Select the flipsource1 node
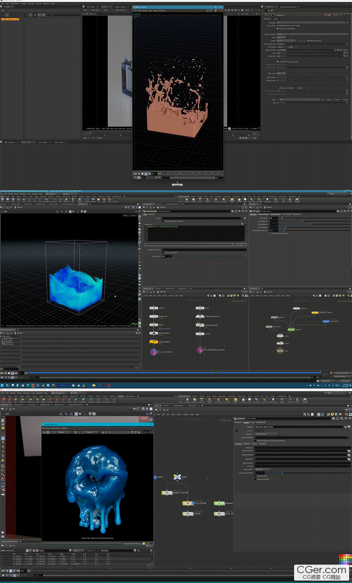 tap(154, 317)
